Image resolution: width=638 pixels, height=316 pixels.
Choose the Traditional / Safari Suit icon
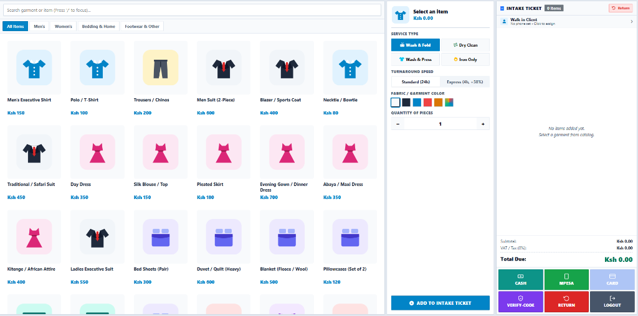pos(34,152)
